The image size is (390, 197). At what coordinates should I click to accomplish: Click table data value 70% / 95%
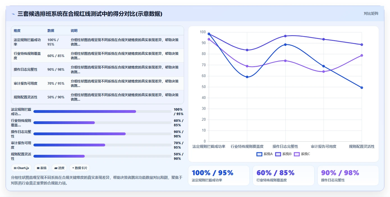(56, 83)
